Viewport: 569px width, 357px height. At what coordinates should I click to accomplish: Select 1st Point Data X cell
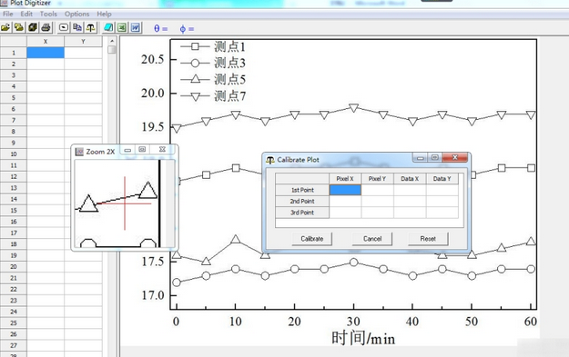pyautogui.click(x=410, y=190)
